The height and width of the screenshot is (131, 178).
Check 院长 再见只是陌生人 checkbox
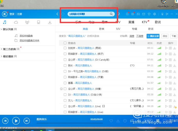click(65, 65)
